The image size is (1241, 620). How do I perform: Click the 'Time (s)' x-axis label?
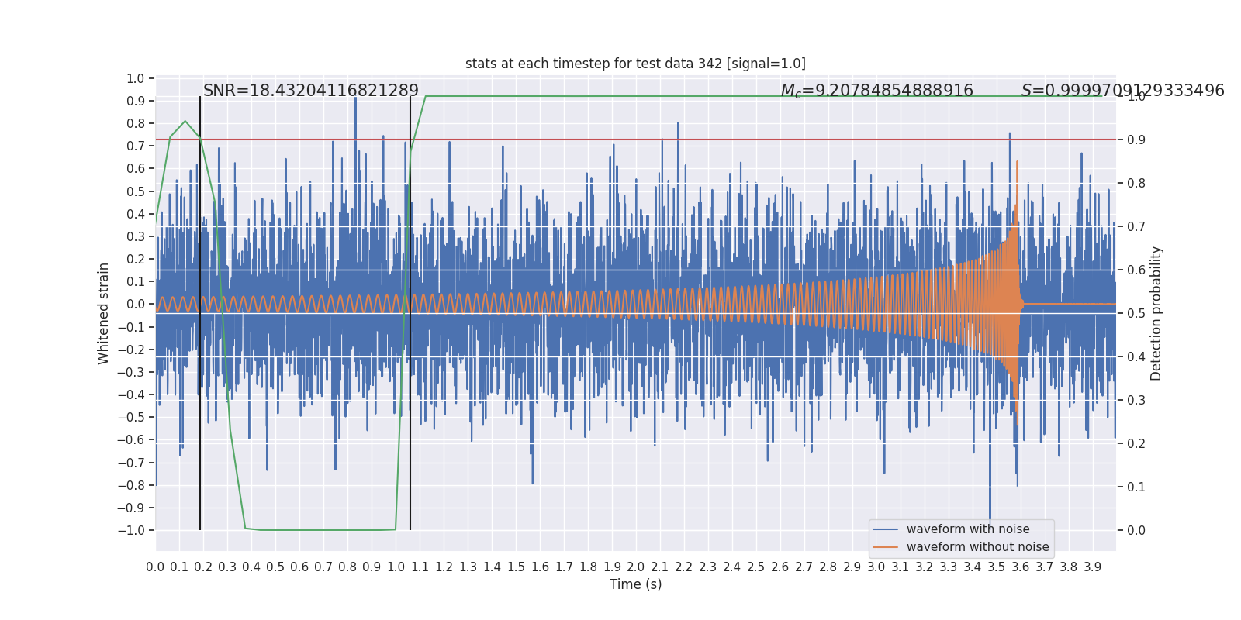pos(635,584)
